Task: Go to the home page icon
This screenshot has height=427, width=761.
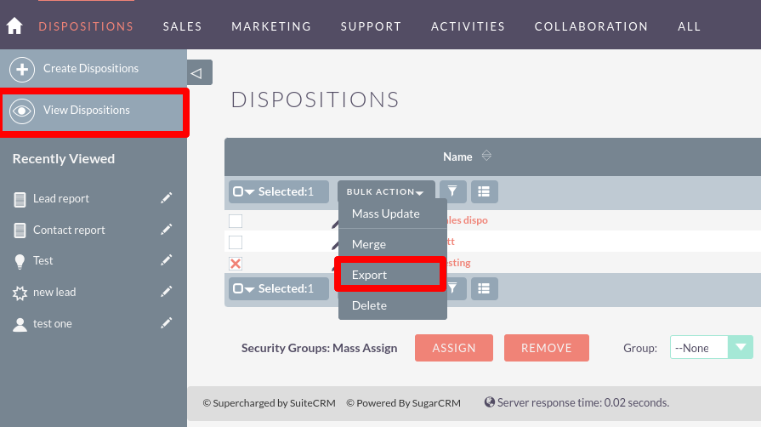Action: click(x=14, y=26)
